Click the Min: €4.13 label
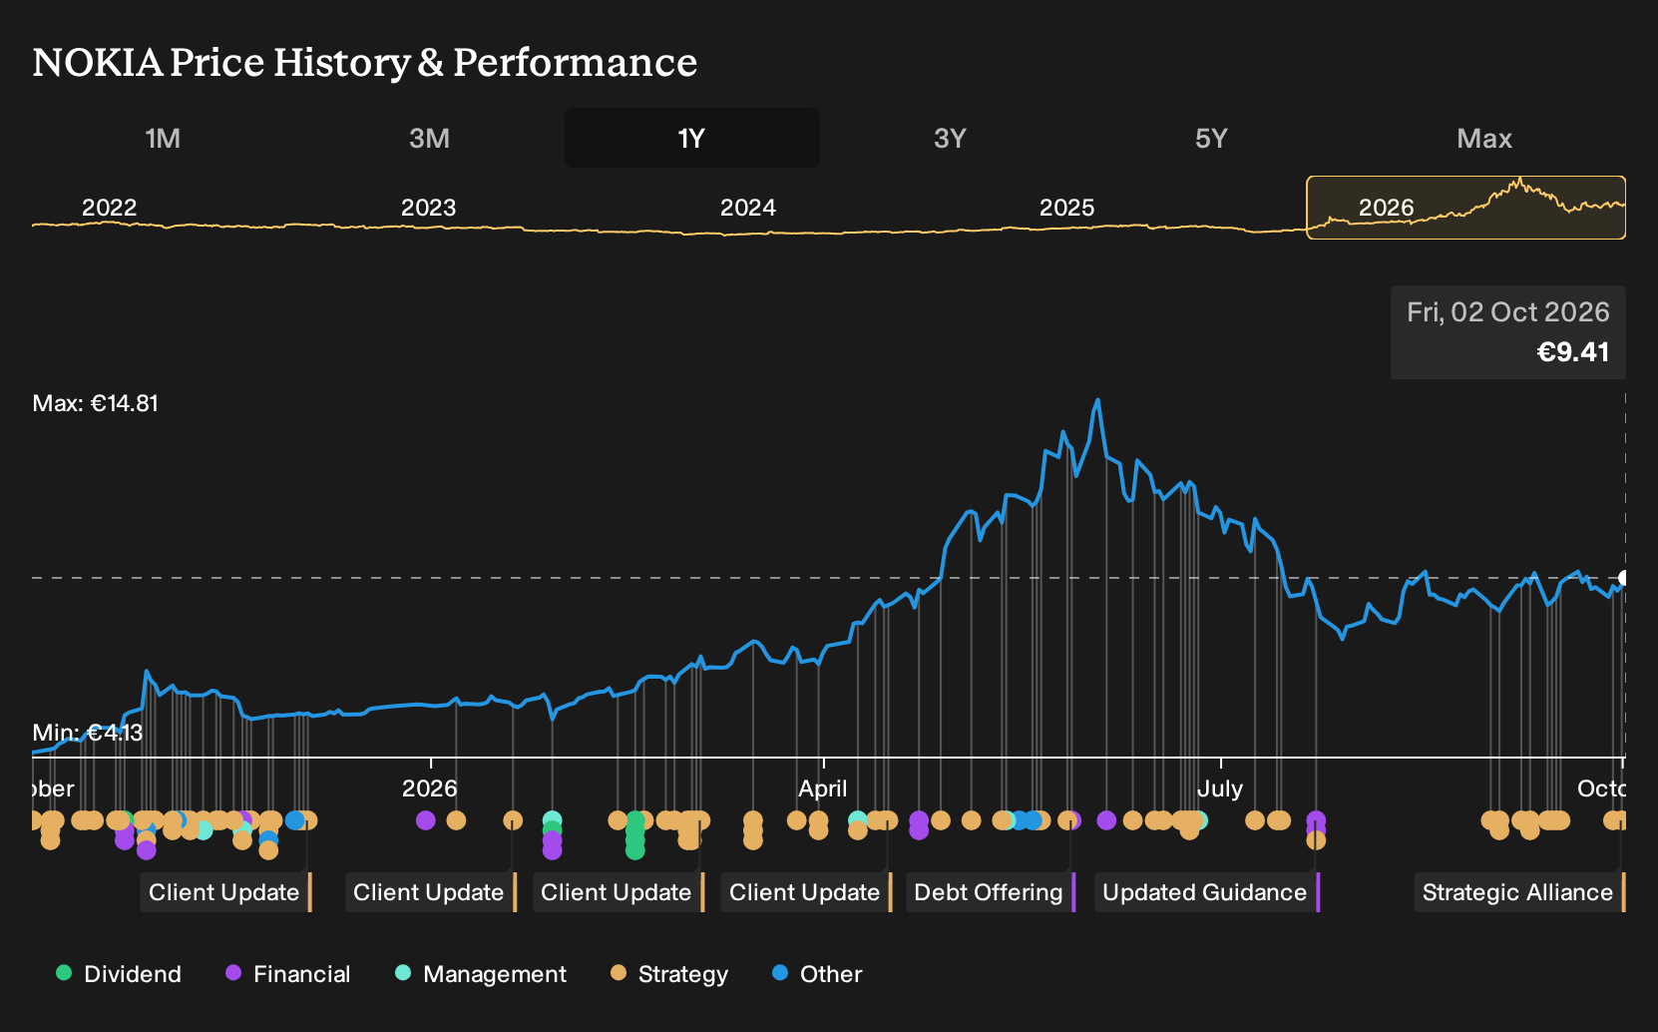 (88, 733)
